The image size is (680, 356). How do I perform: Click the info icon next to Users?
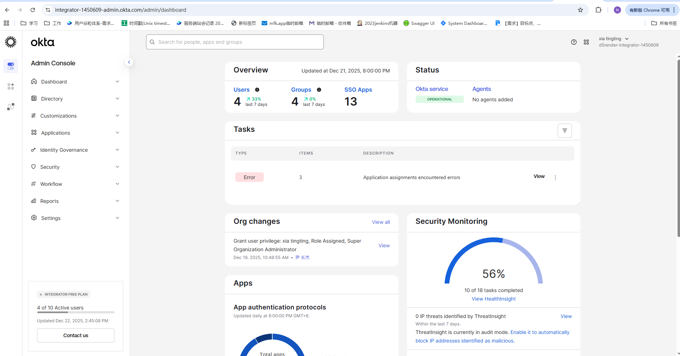(257, 90)
